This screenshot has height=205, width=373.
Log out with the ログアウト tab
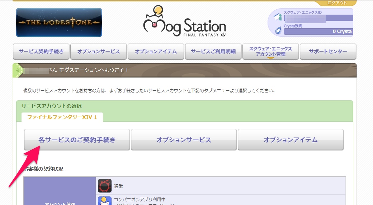click(337, 3)
